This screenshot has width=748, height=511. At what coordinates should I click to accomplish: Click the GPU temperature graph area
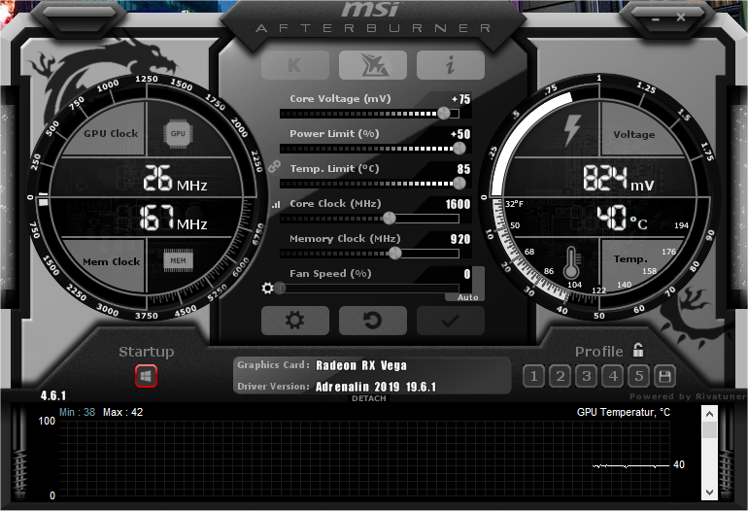(x=364, y=458)
